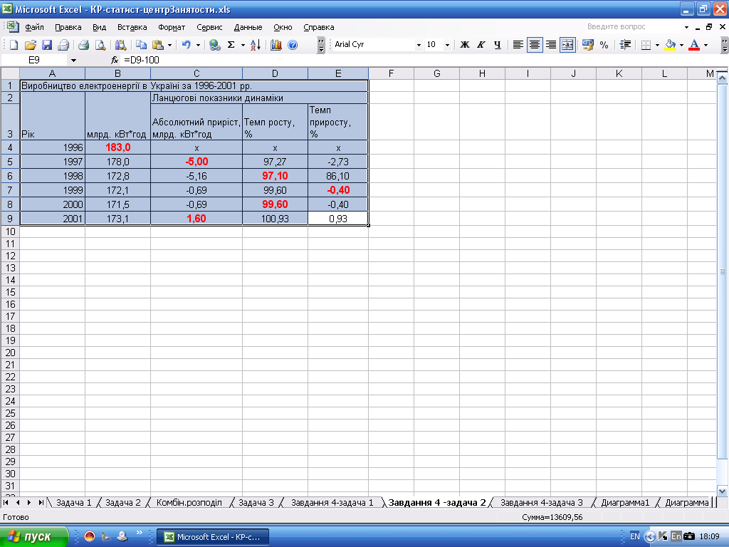Open the Формат menu
Image resolution: width=729 pixels, height=547 pixels.
point(172,27)
